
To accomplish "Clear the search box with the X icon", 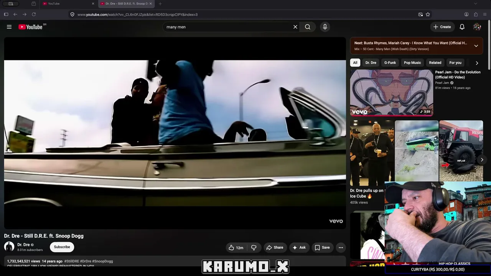I will [x=295, y=27].
